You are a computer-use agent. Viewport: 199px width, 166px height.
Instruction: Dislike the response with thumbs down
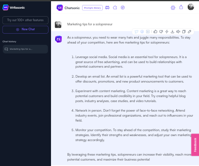161,32
